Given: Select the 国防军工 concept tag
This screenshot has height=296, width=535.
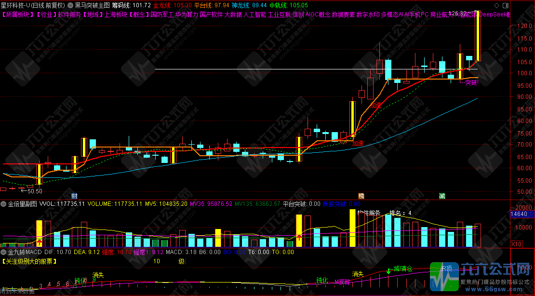Looking at the screenshot, I should [x=161, y=14].
